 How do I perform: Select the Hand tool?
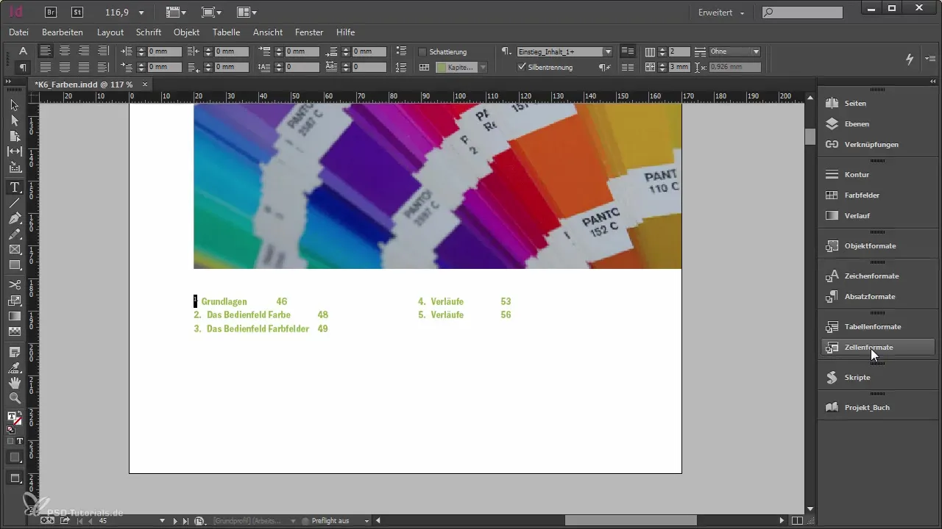(x=14, y=383)
